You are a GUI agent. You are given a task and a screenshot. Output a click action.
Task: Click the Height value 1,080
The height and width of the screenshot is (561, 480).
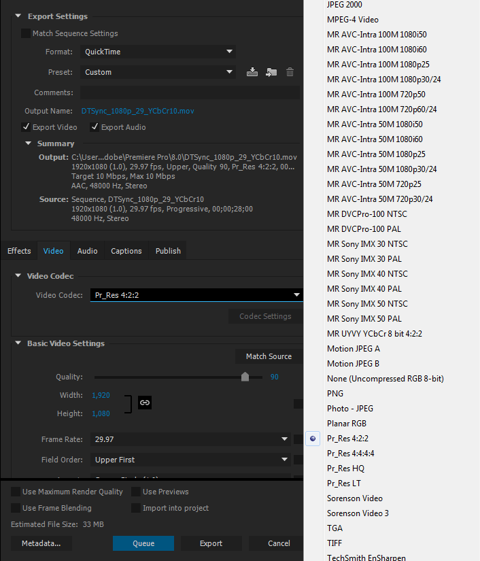click(x=101, y=413)
